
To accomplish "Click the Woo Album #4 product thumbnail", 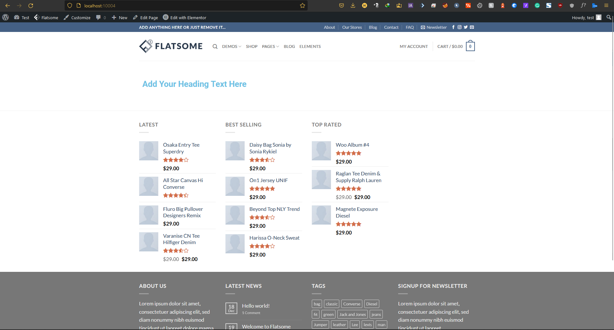I will 321,151.
